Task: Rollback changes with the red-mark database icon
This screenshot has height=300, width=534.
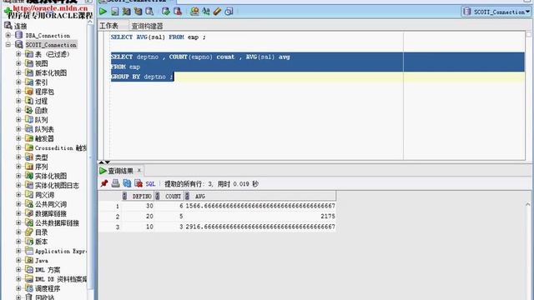Action: point(178,12)
